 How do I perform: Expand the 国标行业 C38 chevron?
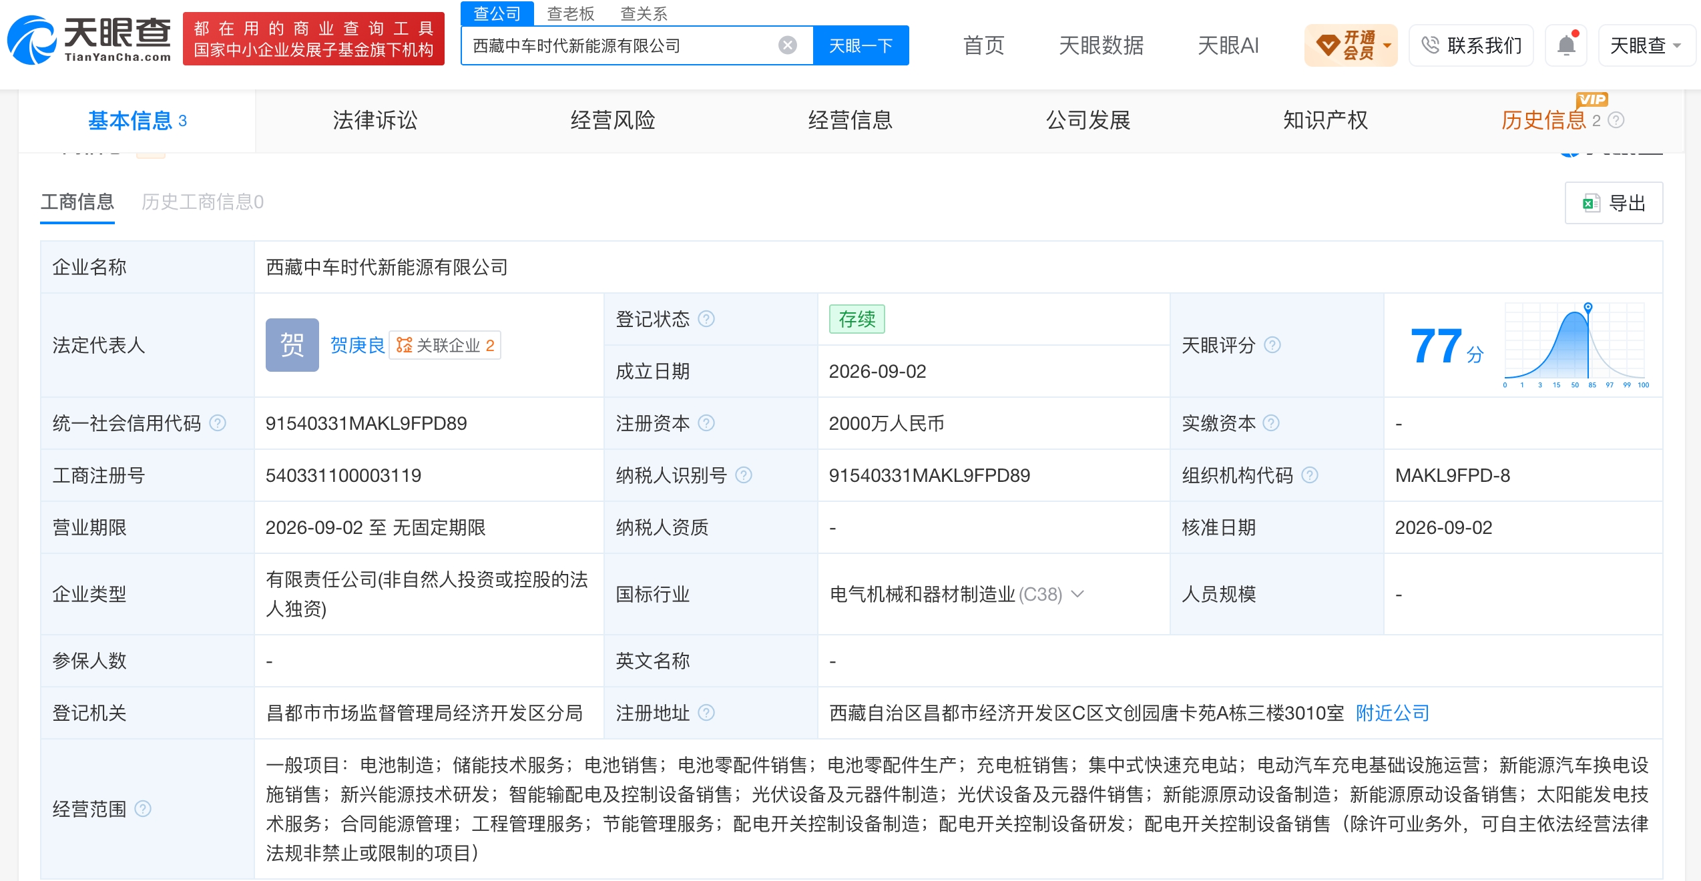pyautogui.click(x=1077, y=594)
